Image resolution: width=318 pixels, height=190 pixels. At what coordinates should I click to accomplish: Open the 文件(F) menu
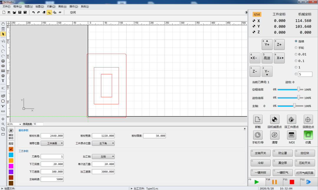[6, 6]
